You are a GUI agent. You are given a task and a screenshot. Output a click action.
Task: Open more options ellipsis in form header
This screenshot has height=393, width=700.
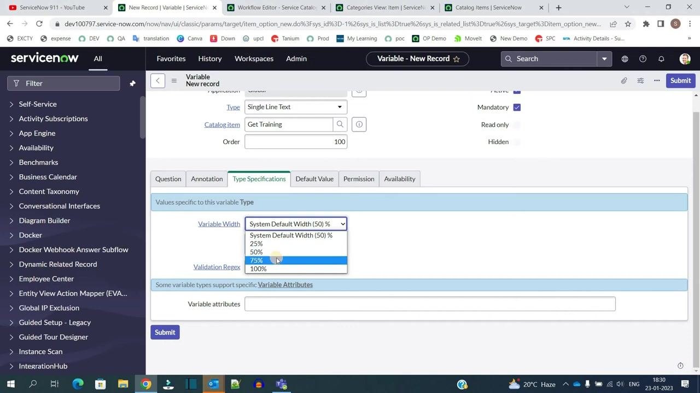point(657,81)
